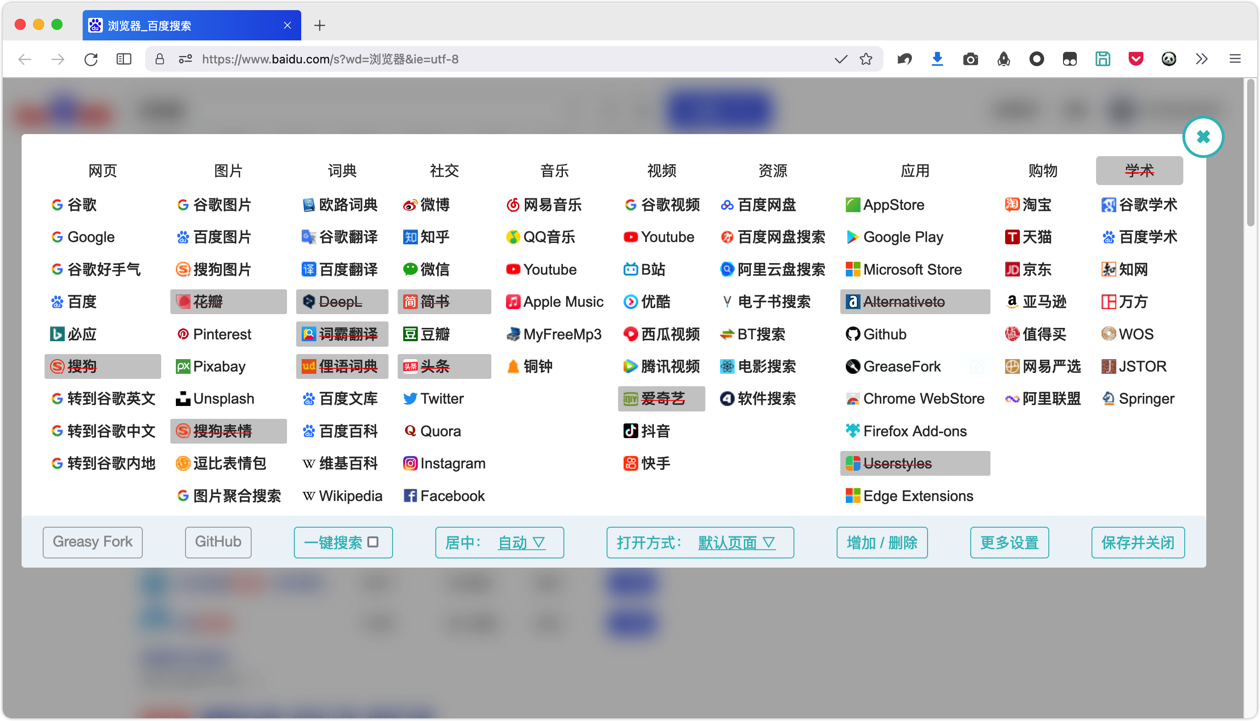
Task: Click the camera screenshot toolbar icon
Action: click(970, 59)
